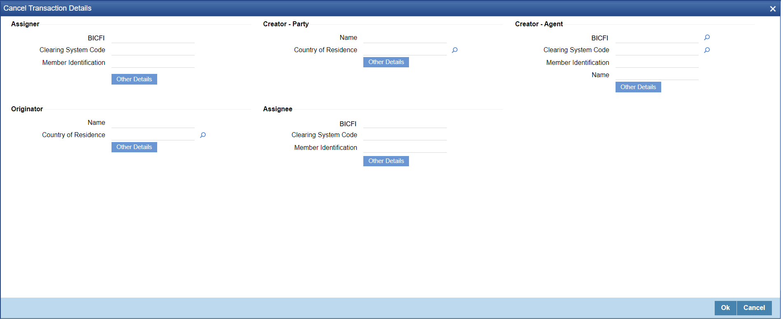Focus Creator - Party Country of Residence field
The width and height of the screenshot is (783, 319).
tap(405, 50)
